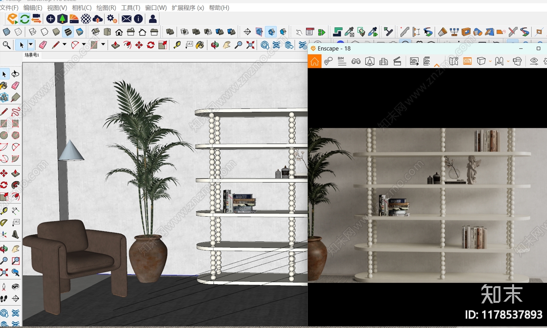The width and height of the screenshot is (547, 328).
Task: Expand the Enscape toolbar collapse chevron
Action: [x=437, y=65]
